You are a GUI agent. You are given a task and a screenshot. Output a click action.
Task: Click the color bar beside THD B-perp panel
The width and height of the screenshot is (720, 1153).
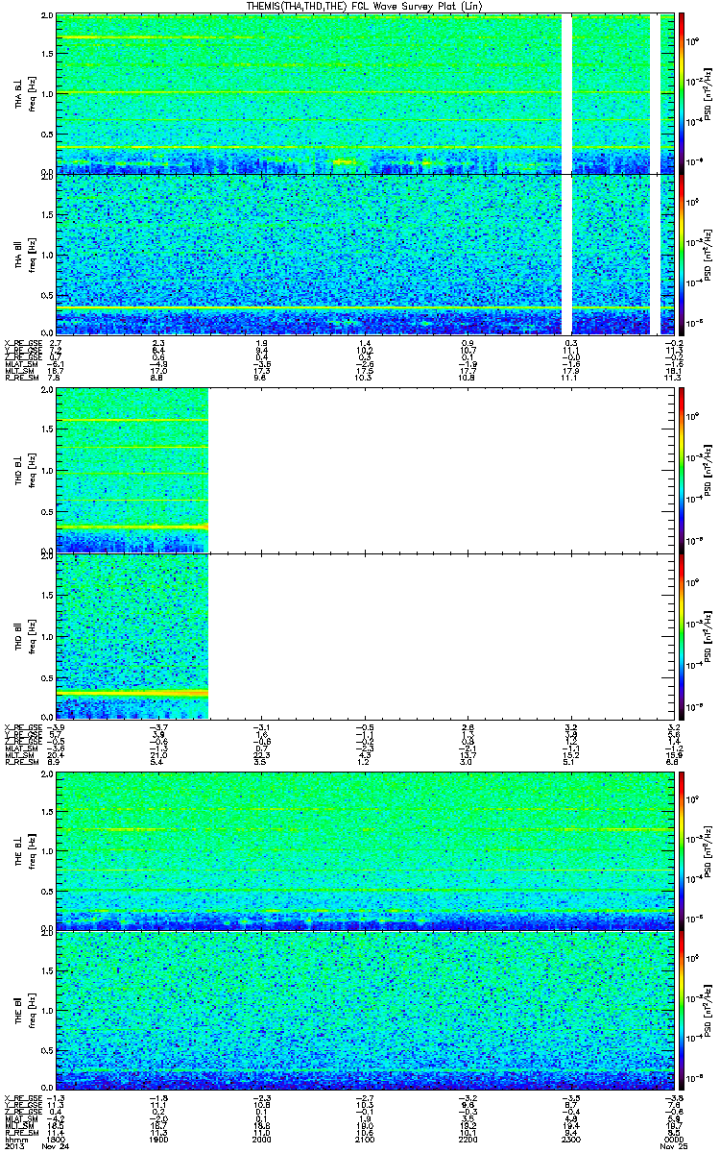pos(682,469)
